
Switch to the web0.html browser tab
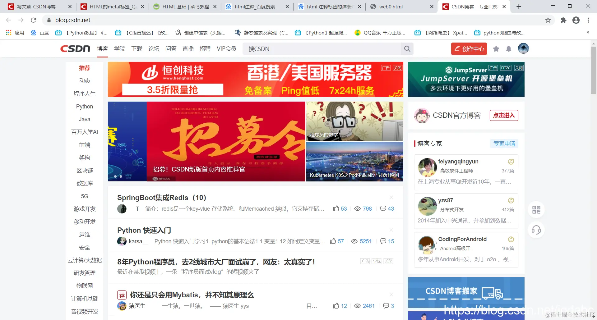[x=390, y=6]
